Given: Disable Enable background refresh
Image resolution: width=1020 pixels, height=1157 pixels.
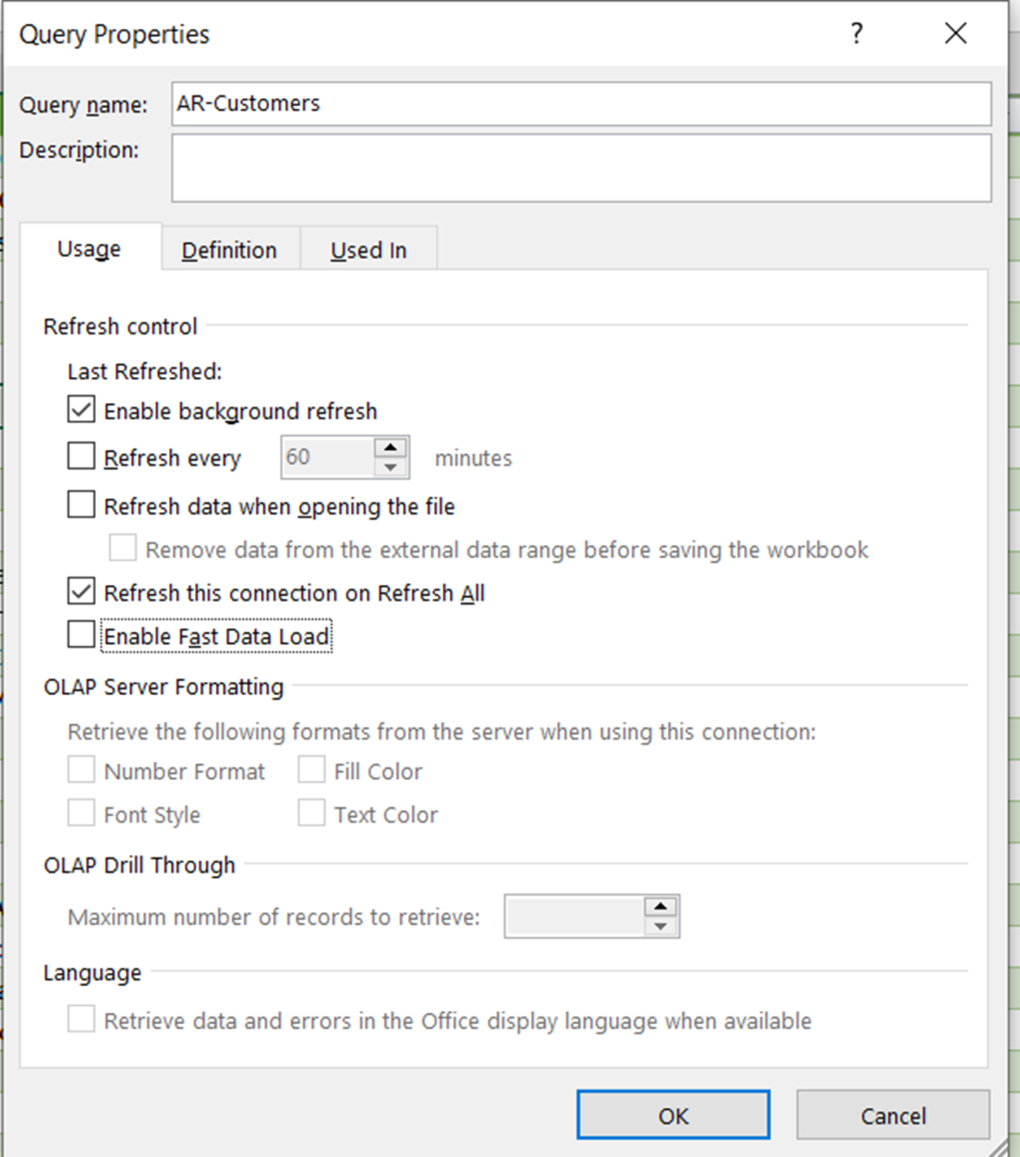Looking at the screenshot, I should click(81, 410).
